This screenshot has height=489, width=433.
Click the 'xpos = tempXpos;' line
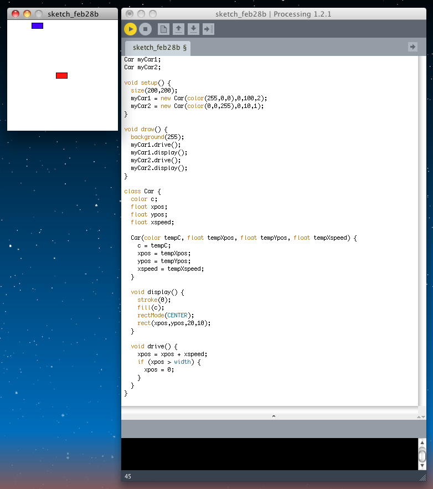[x=164, y=254]
